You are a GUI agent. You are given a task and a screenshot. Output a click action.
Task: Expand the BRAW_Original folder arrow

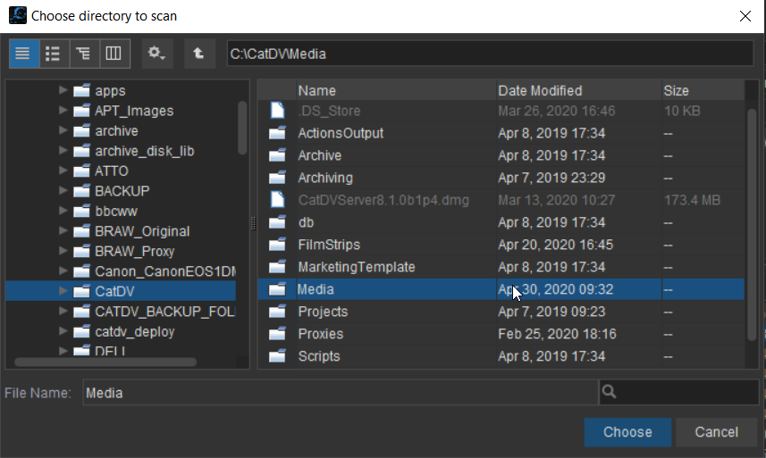tap(63, 230)
